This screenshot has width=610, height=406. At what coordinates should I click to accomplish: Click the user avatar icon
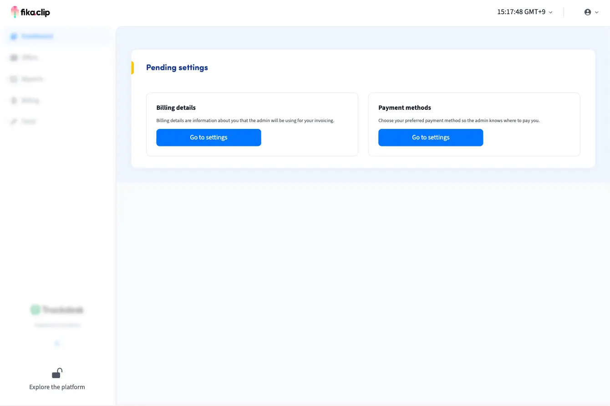(x=588, y=12)
